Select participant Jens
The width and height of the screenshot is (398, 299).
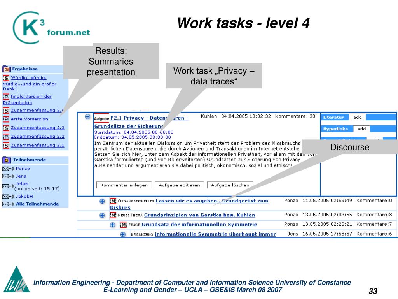click(x=21, y=176)
